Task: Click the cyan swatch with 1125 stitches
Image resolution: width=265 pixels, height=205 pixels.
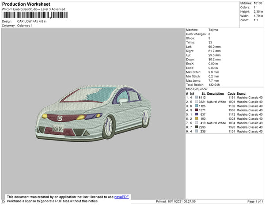Action: click(x=197, y=106)
